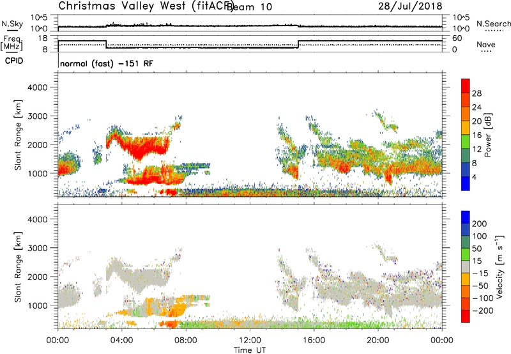511x354 pixels.
Task: Click the '18' frequency axis tick label
Action: pyautogui.click(x=43, y=38)
